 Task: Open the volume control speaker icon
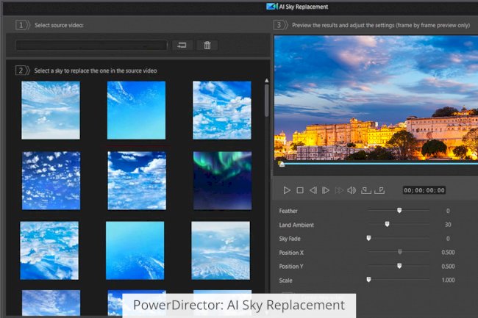[x=352, y=190]
